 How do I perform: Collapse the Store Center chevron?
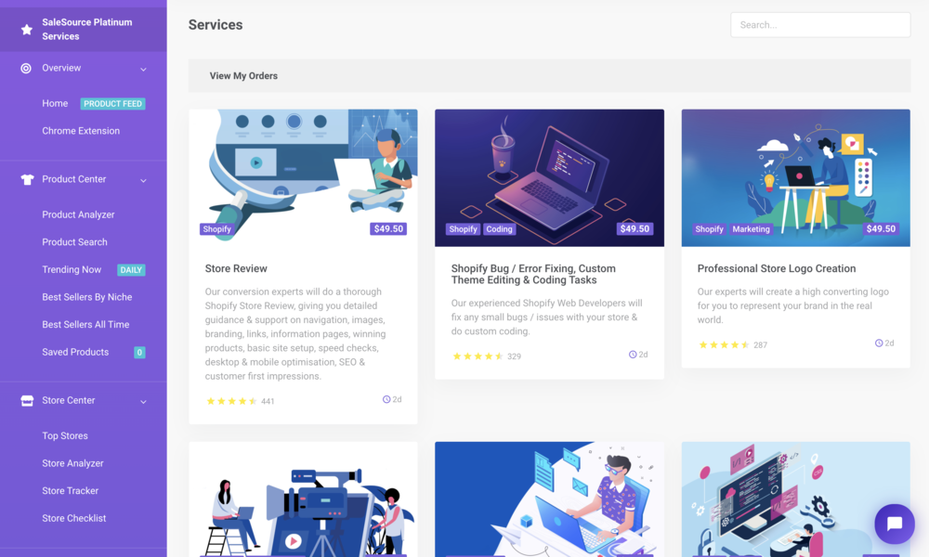pyautogui.click(x=143, y=402)
